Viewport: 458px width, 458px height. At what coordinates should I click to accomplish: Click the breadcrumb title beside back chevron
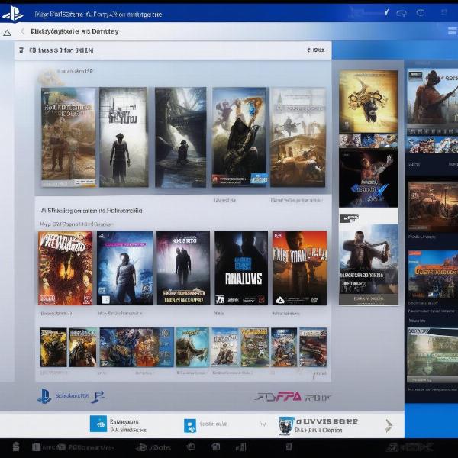click(x=75, y=31)
